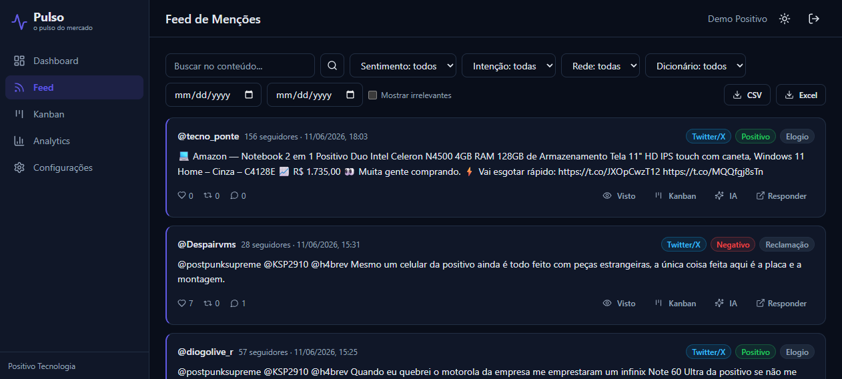
Task: Click 'Positivo Tecnologia' at sidebar bottom
Action: pyautogui.click(x=41, y=366)
